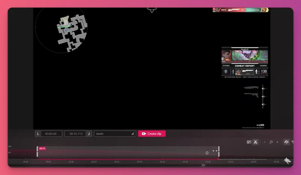Set clip start using the left bracket icon
Viewport: 301px width, 175px height.
coord(38,134)
